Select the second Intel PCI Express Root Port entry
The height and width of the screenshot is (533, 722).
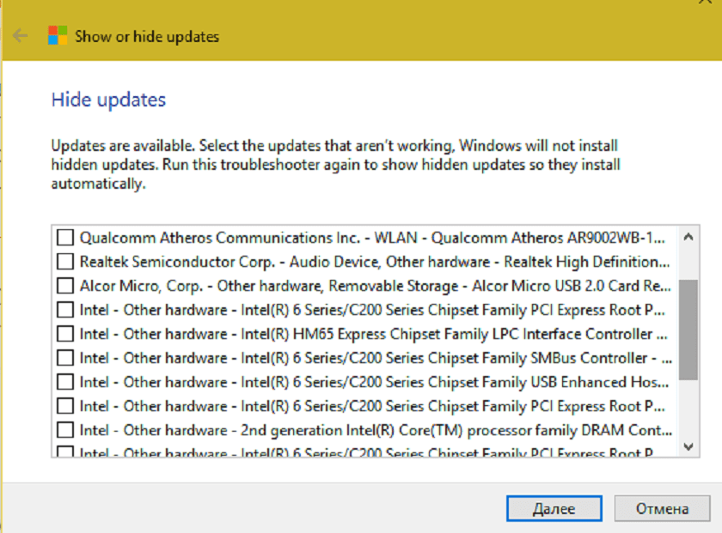[64, 406]
